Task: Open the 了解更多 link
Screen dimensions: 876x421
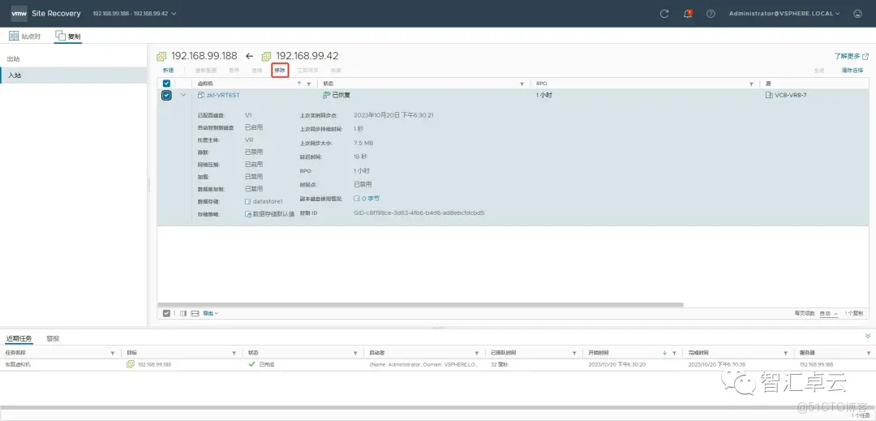Action: [x=848, y=57]
